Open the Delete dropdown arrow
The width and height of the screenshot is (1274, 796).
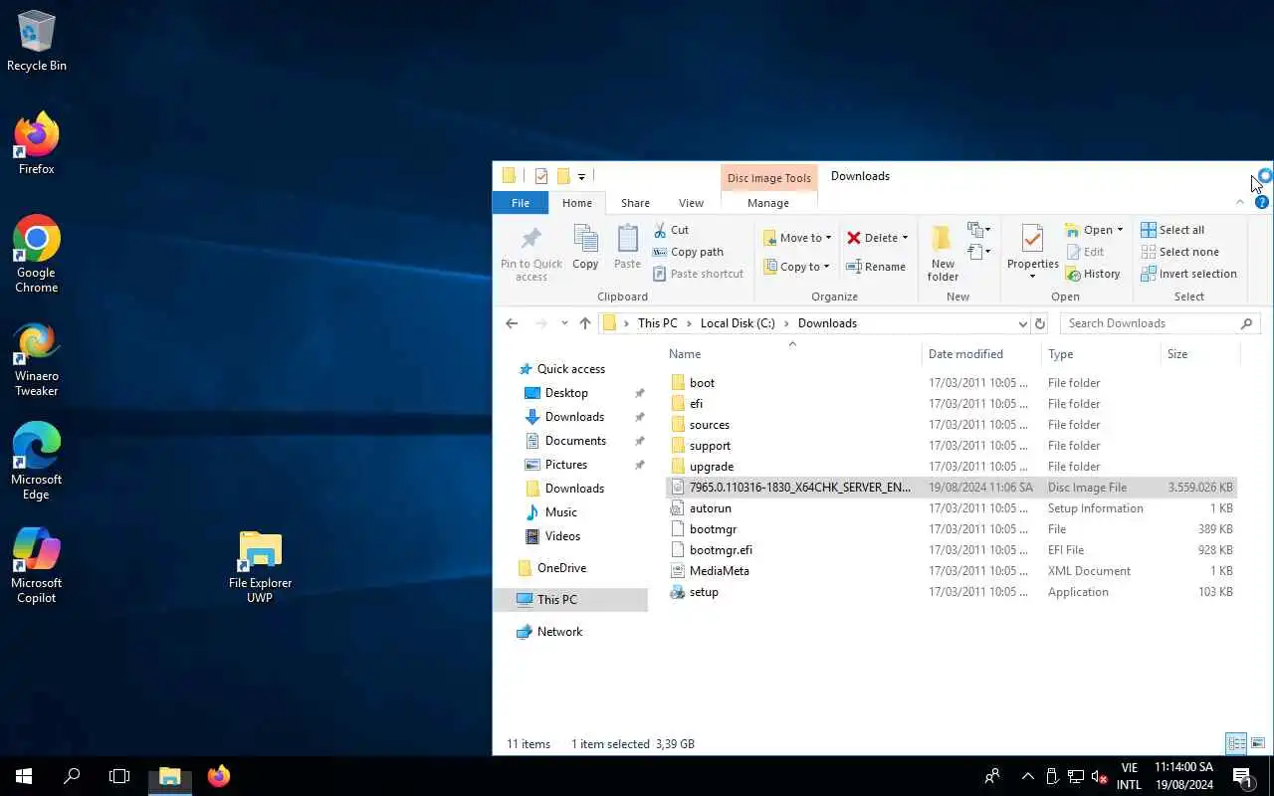(x=905, y=238)
